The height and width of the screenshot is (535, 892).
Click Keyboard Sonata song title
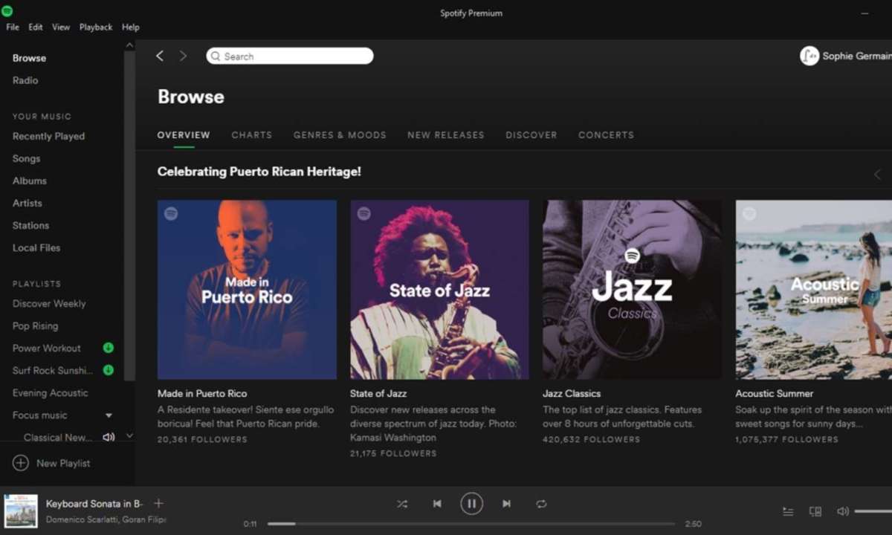click(x=94, y=504)
